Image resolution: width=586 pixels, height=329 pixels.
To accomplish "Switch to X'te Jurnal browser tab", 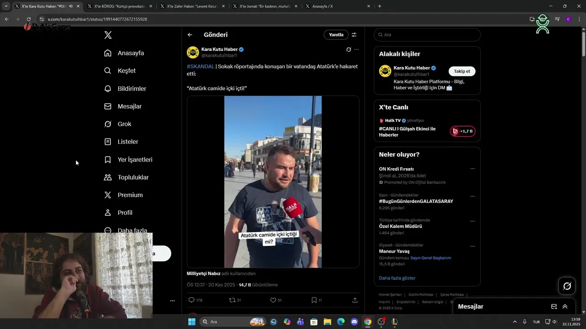I will [x=265, y=6].
